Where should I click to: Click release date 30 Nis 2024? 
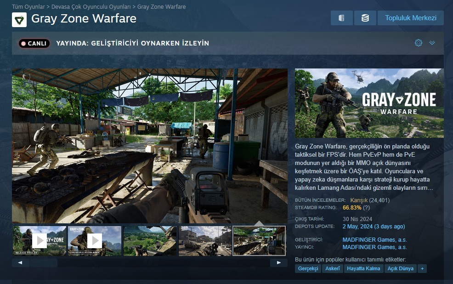click(357, 219)
